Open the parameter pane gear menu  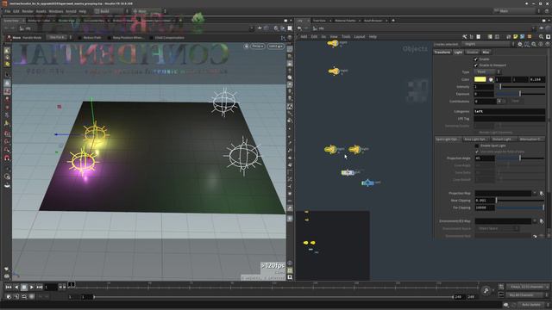point(520,44)
